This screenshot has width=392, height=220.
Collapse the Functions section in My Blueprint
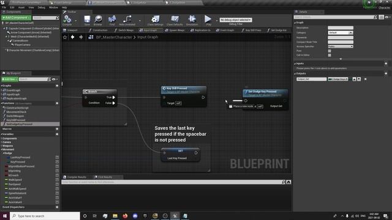tap(2, 103)
